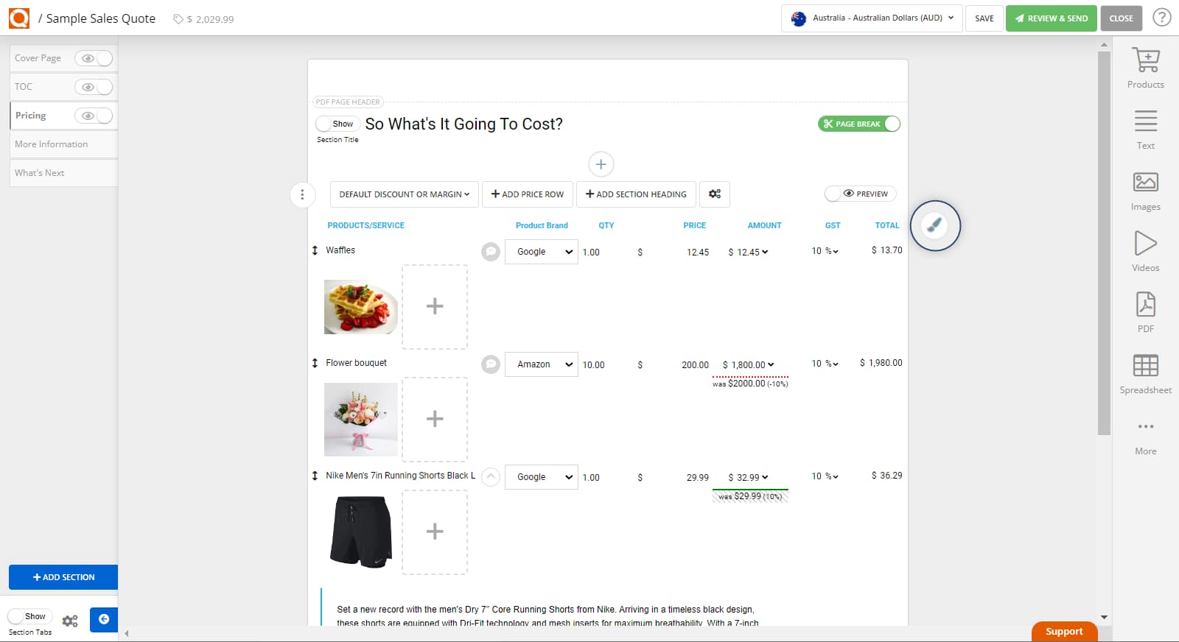Add image next to Nike shorts photo
1179x642 pixels.
435,532
